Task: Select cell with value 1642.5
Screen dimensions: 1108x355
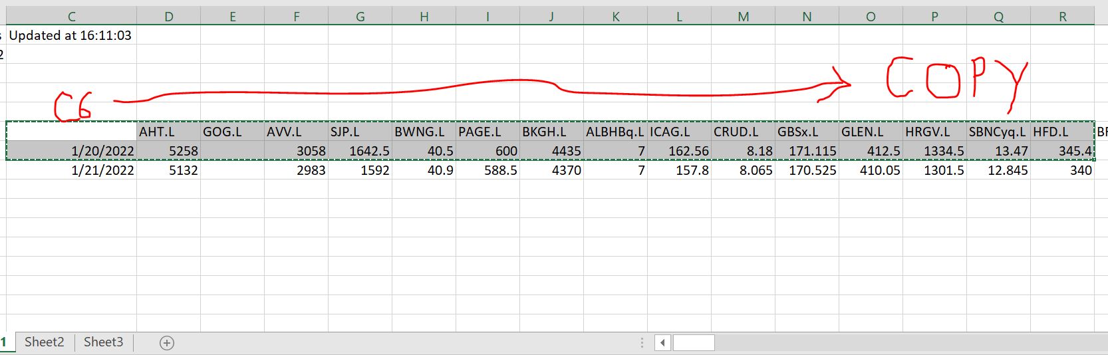Action: click(x=360, y=151)
